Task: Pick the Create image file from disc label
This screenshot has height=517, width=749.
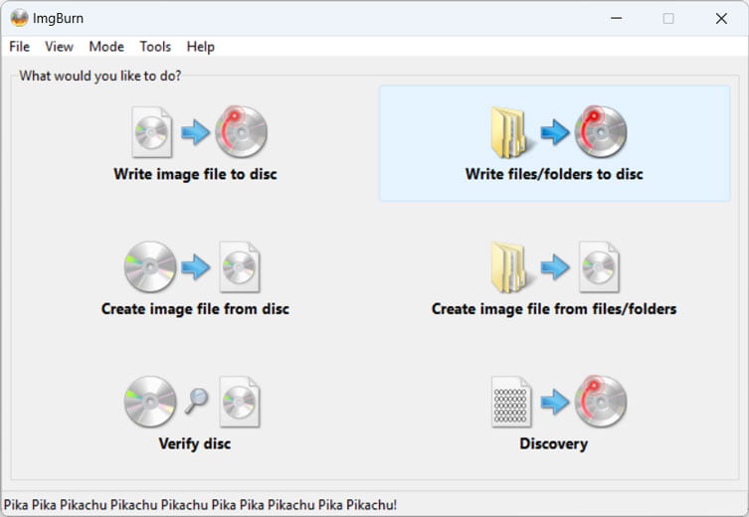Action: coord(195,309)
